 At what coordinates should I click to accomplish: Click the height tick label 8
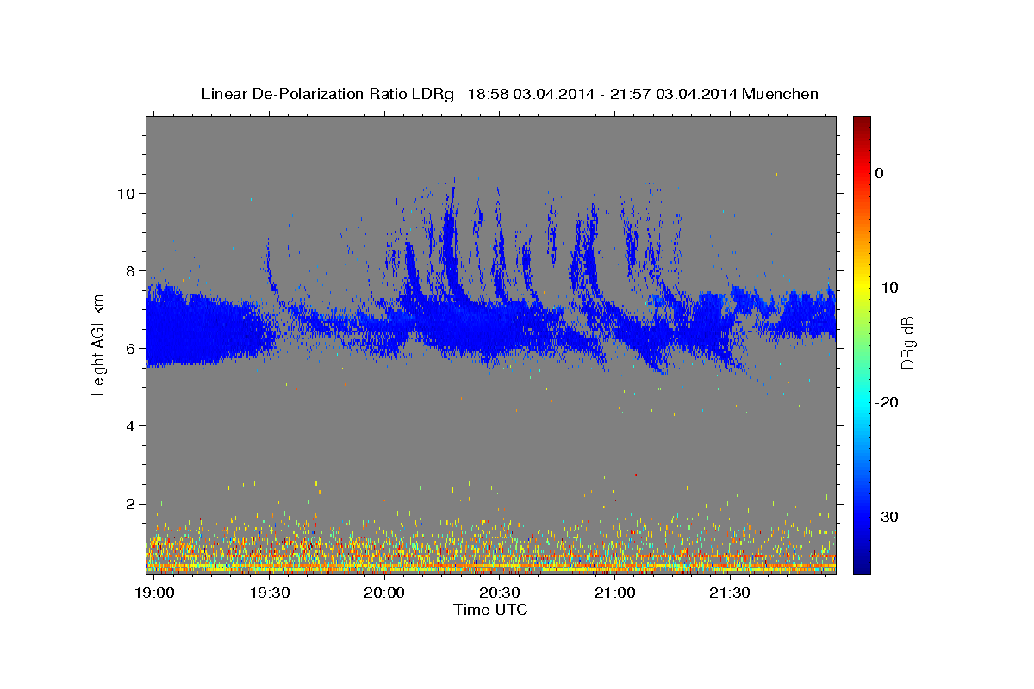(x=133, y=270)
